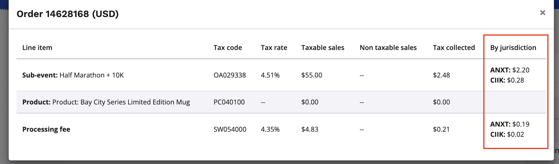
Task: Select the Processing fee line item
Action: coord(46,129)
